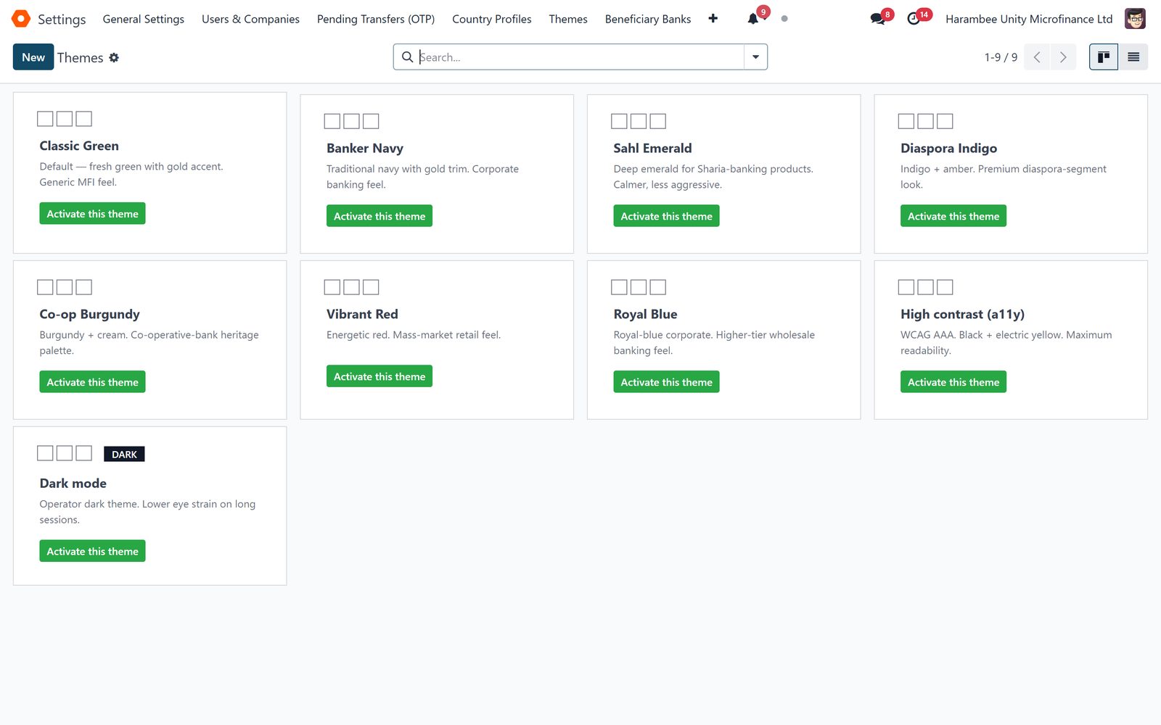Switch to the kanban view

point(1104,57)
